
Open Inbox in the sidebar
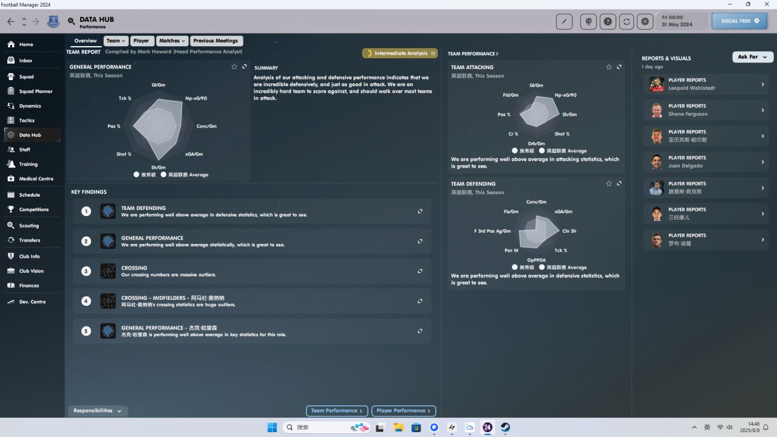click(32, 61)
